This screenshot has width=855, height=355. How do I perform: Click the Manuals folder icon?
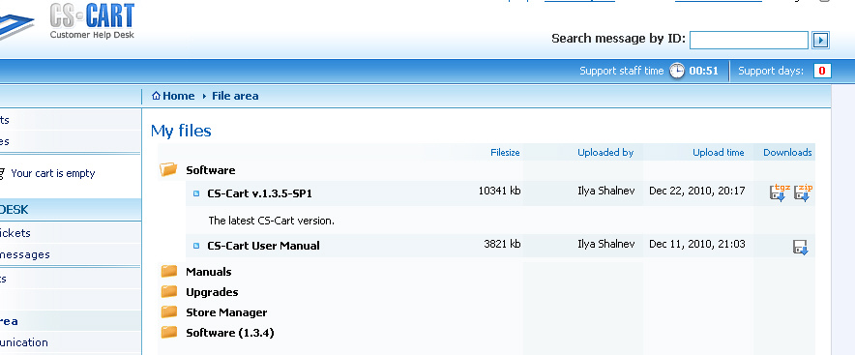[x=169, y=271]
